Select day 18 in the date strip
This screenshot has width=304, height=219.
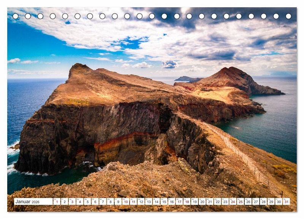click(187, 201)
